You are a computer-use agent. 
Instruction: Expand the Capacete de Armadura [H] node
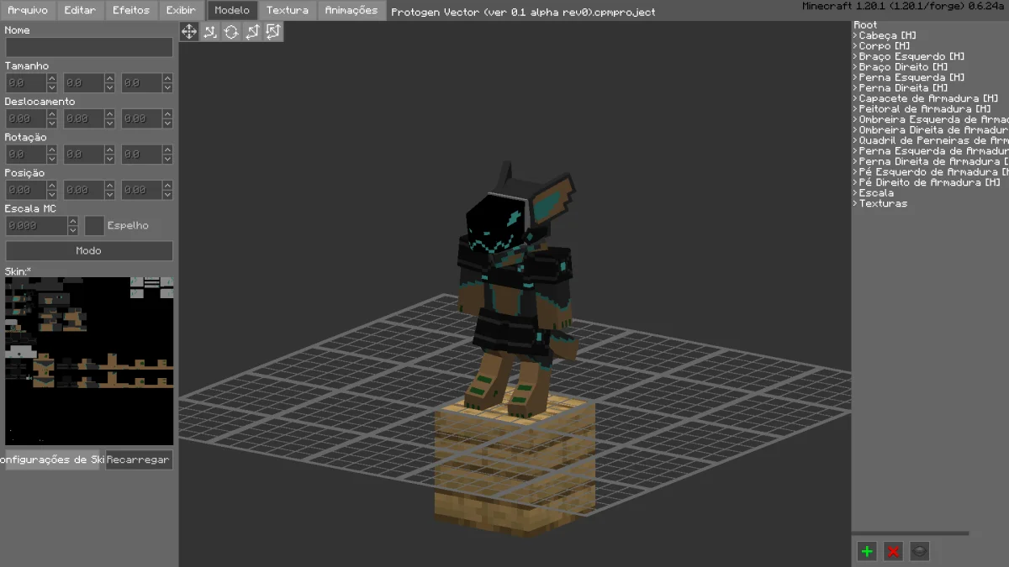855,98
